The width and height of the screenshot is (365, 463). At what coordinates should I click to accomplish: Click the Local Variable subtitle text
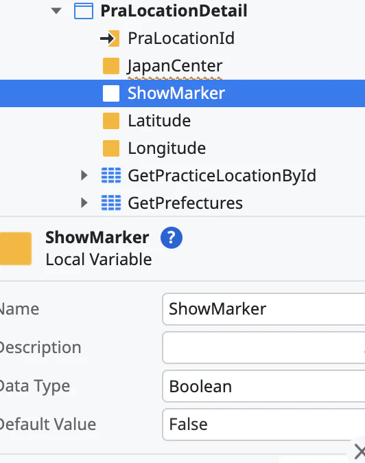tap(99, 260)
